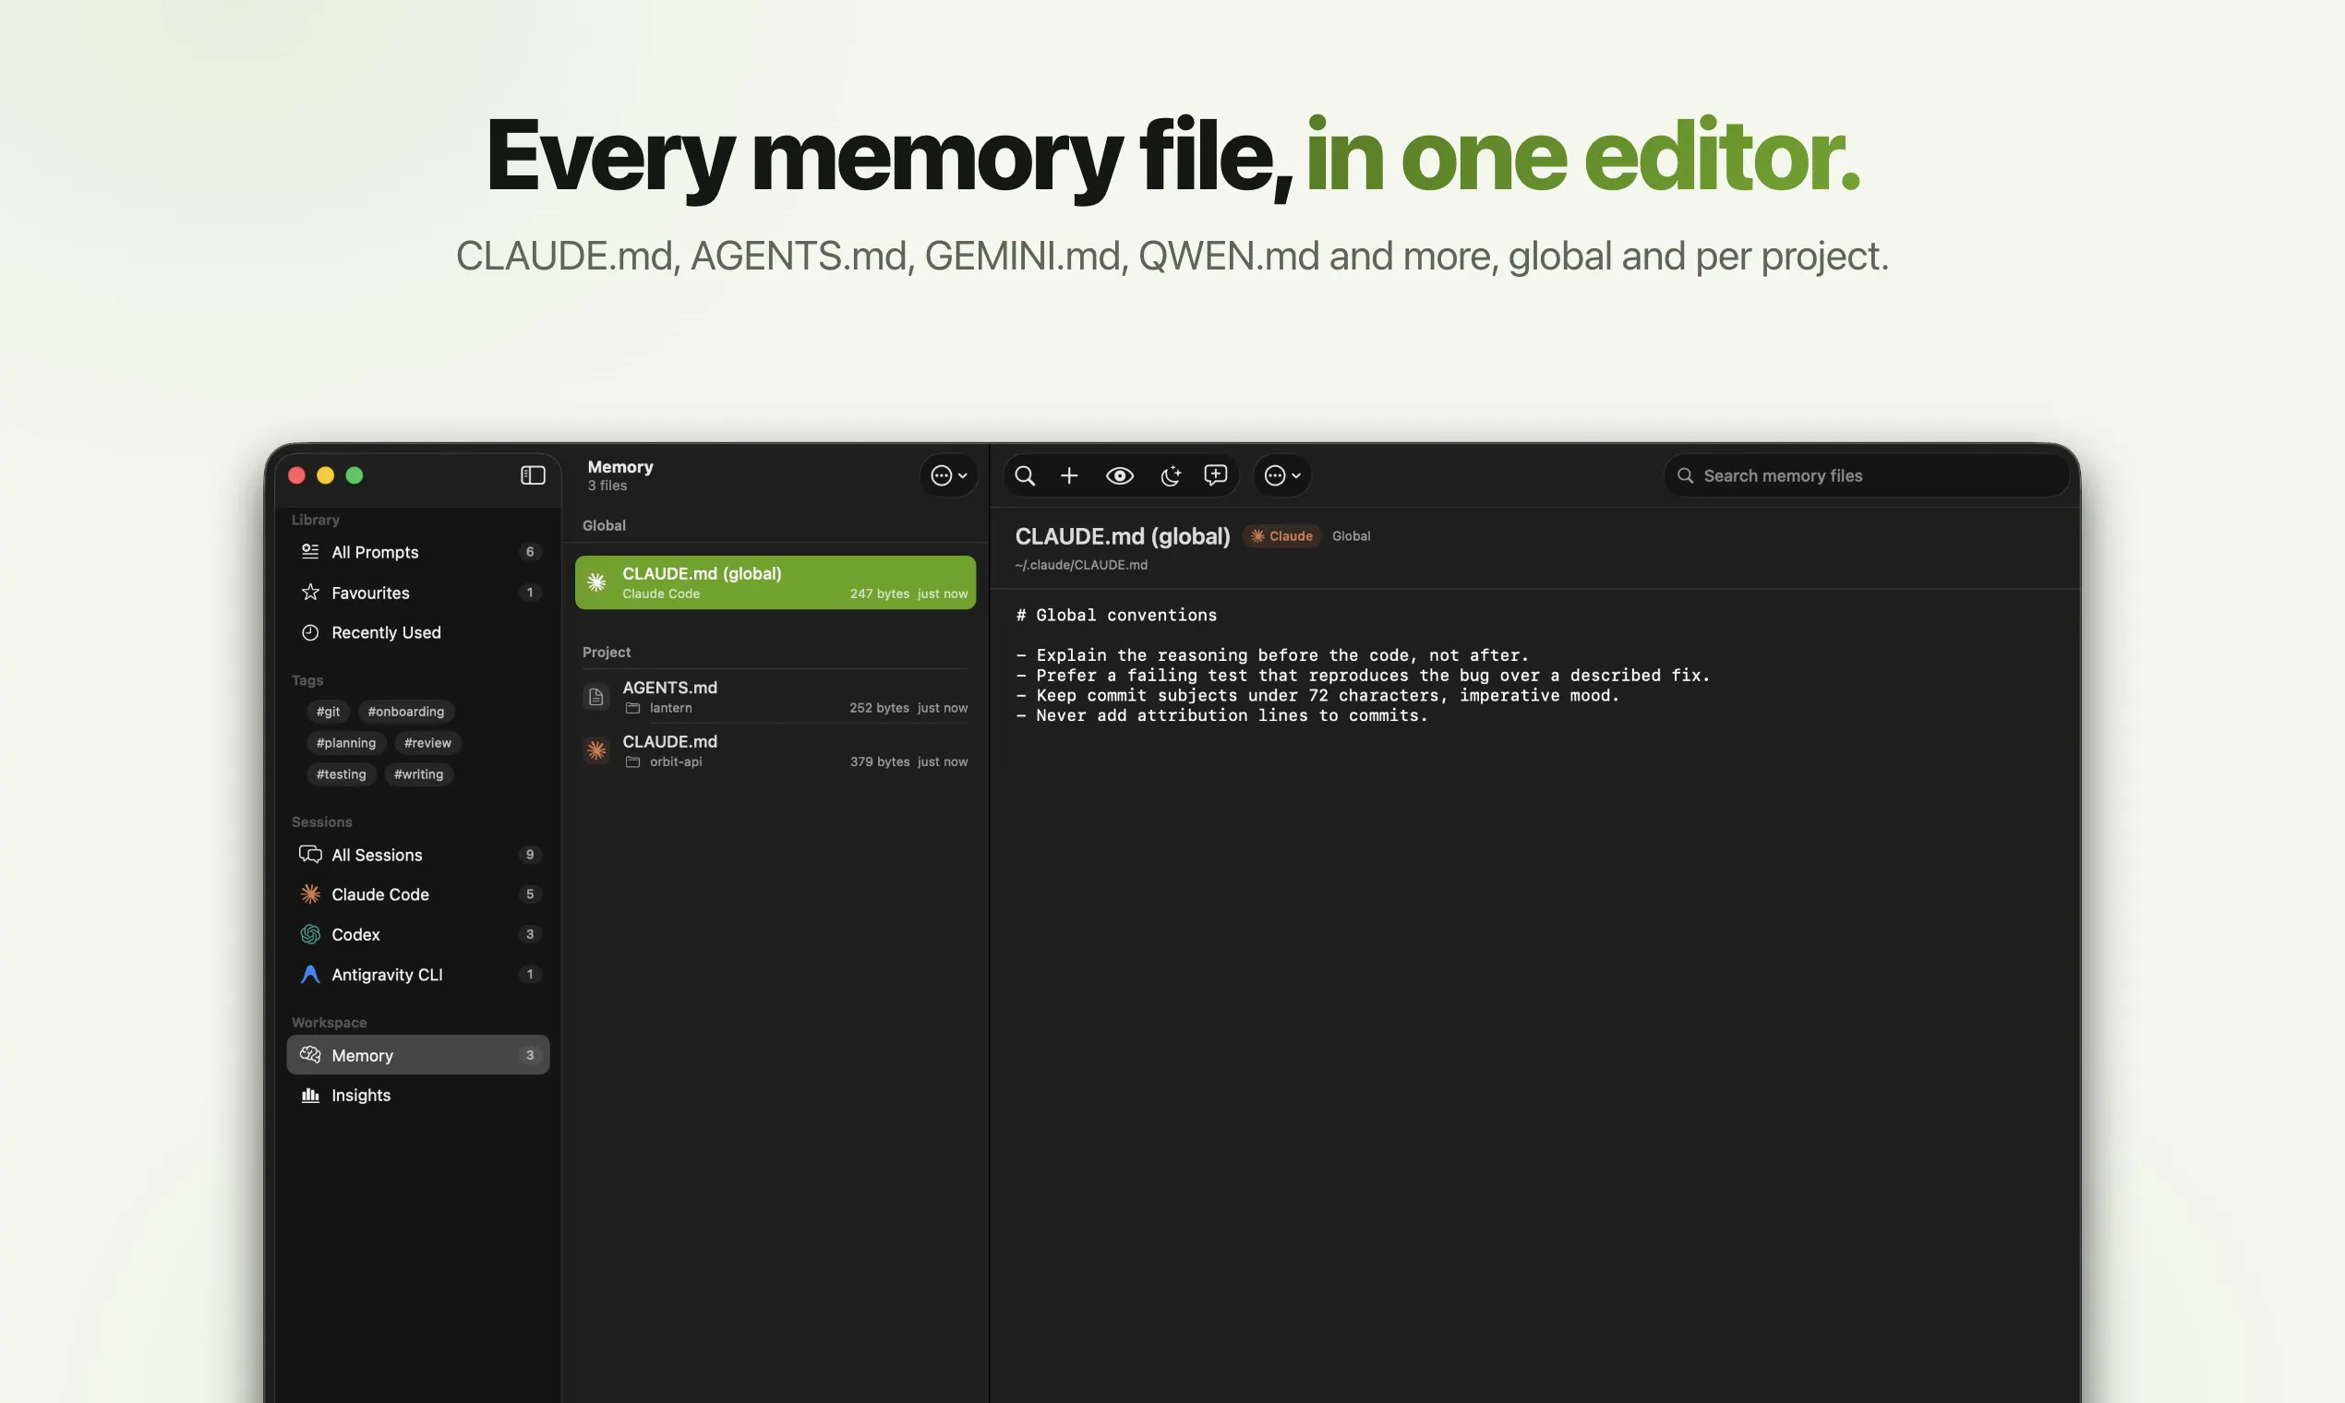
Task: Filter by the #planning tag
Action: click(x=346, y=743)
